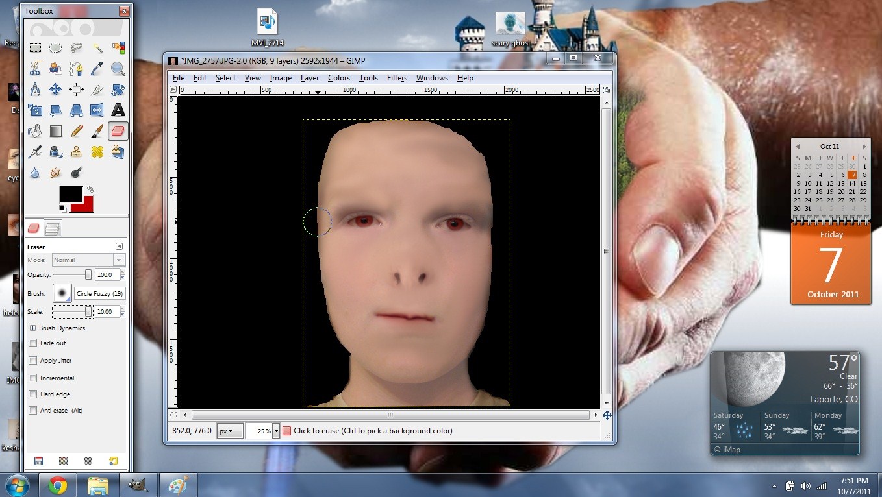Image resolution: width=882 pixels, height=497 pixels.
Task: Select the Blur/Sharpen droplet tool
Action: coord(35,173)
